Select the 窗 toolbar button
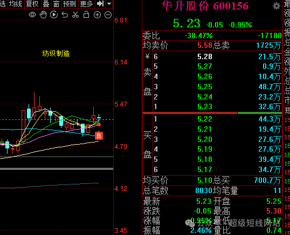The image size is (290, 235). (x=56, y=4)
